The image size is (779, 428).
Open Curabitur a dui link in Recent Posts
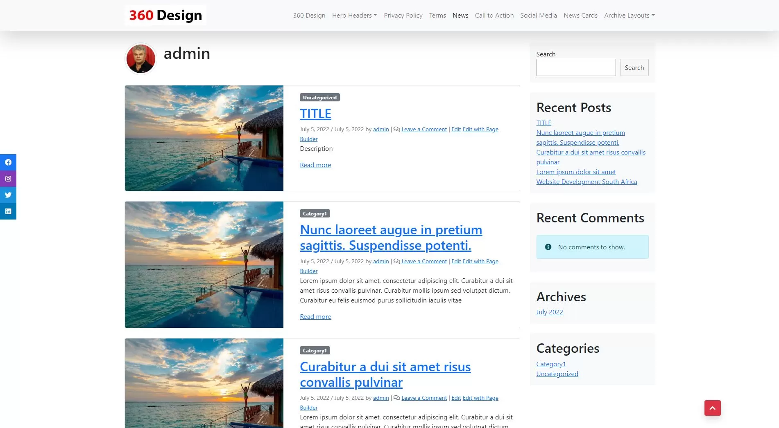tap(591, 157)
